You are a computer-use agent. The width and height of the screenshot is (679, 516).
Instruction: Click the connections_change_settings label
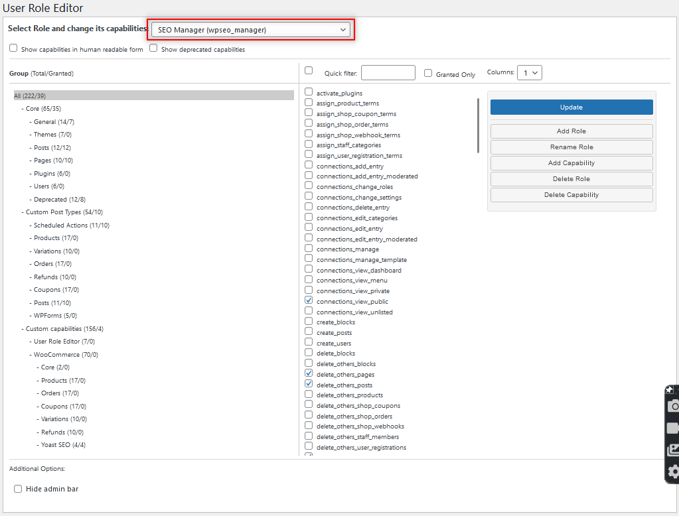[359, 198]
